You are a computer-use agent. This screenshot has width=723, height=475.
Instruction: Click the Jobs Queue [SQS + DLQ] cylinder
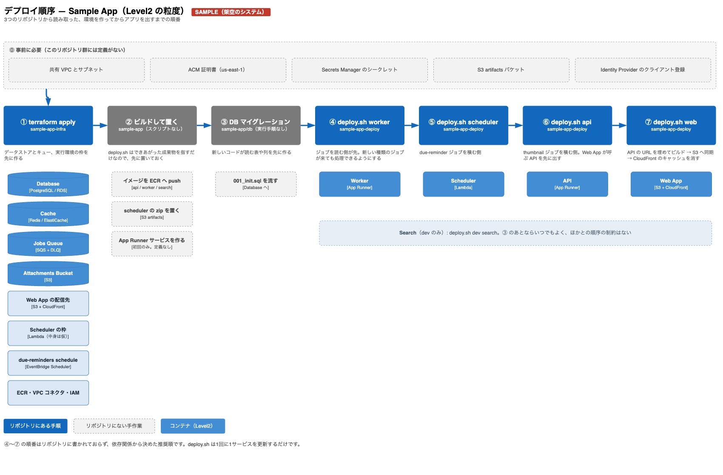pyautogui.click(x=48, y=244)
